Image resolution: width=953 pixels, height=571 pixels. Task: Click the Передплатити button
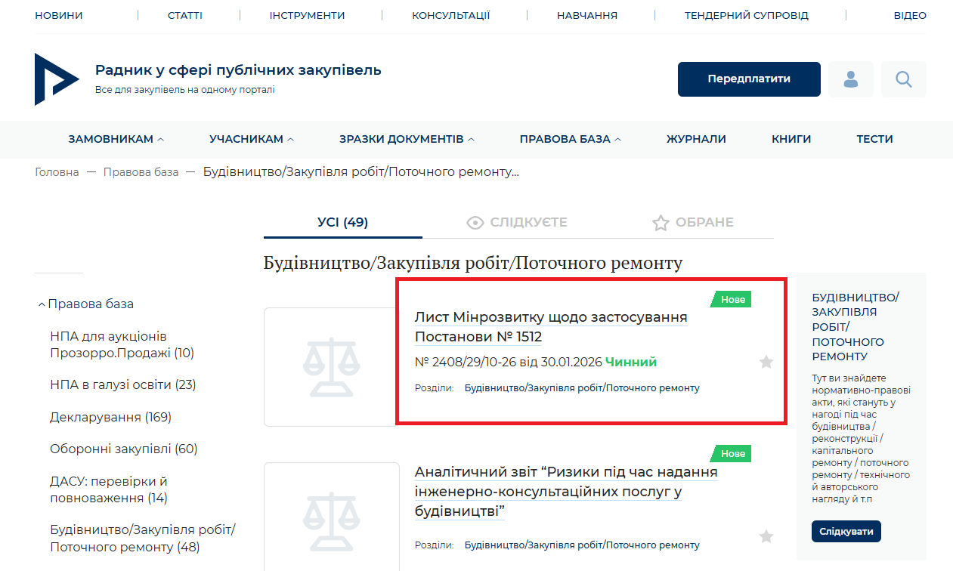[x=749, y=79]
